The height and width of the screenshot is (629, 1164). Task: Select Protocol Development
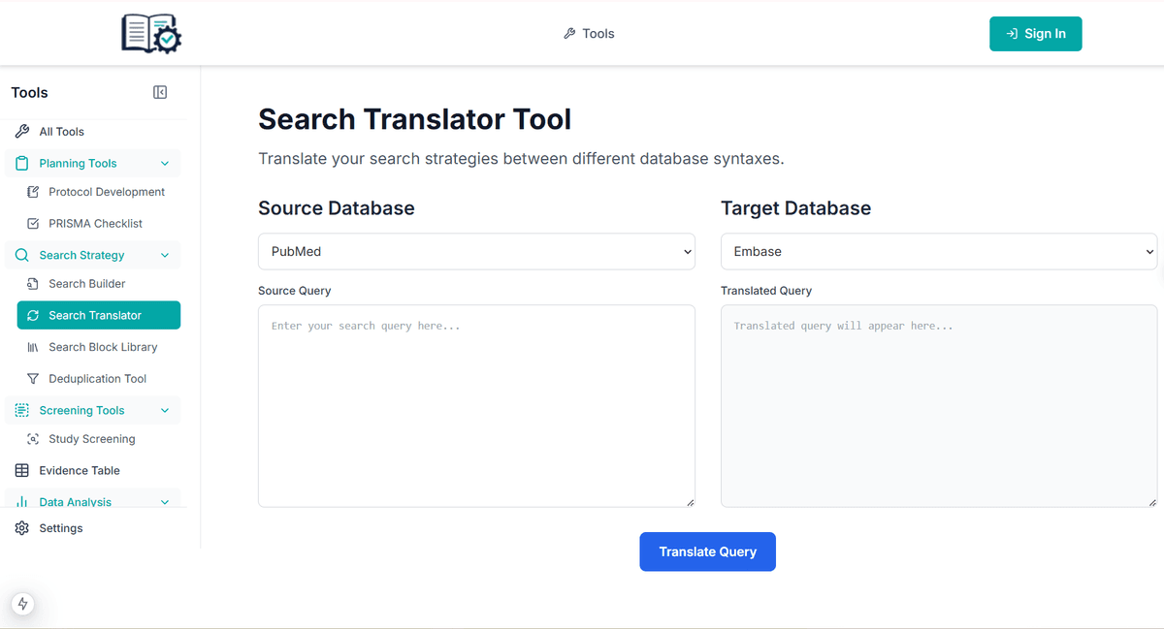[x=106, y=191]
